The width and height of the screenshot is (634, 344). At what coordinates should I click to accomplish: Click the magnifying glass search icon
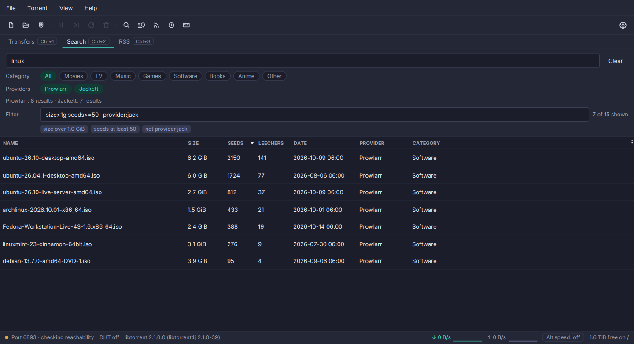click(126, 25)
